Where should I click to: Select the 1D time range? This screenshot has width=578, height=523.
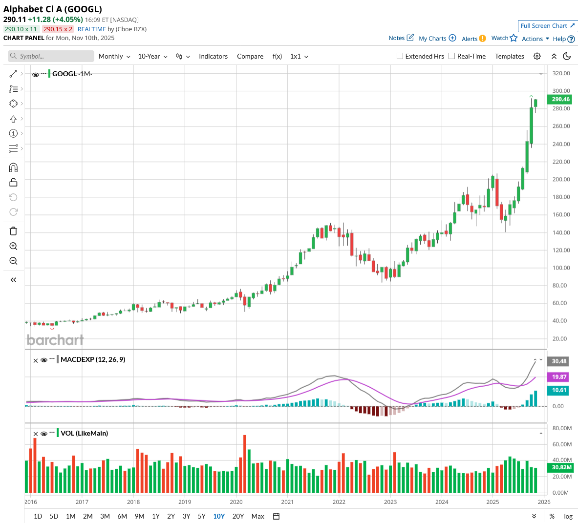[38, 516]
